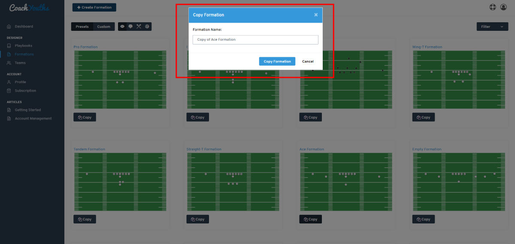Screen dimensions: 515x244
Task: Create a new formation
Action: click(94, 7)
